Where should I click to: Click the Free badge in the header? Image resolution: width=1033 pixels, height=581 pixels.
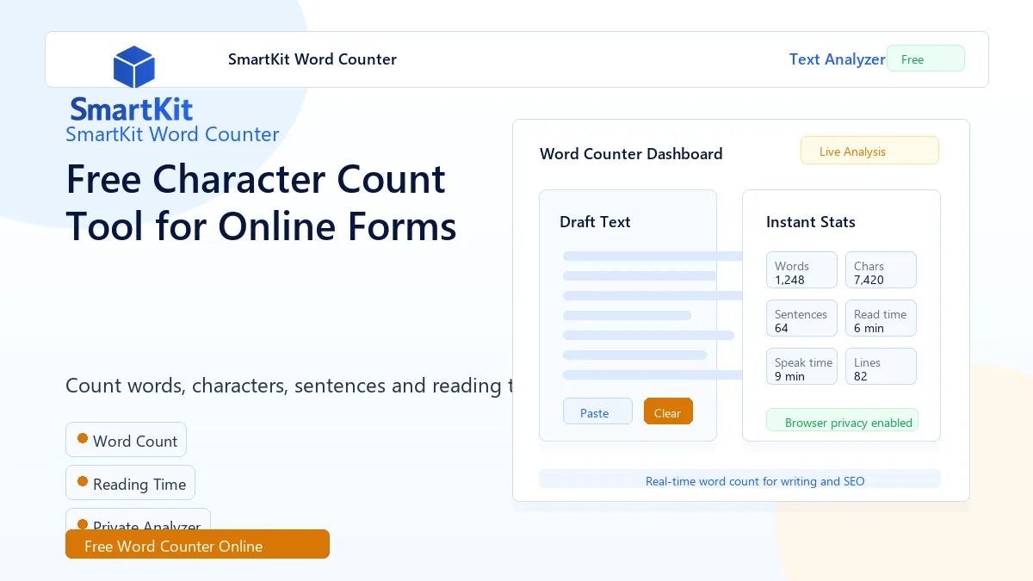(x=925, y=59)
